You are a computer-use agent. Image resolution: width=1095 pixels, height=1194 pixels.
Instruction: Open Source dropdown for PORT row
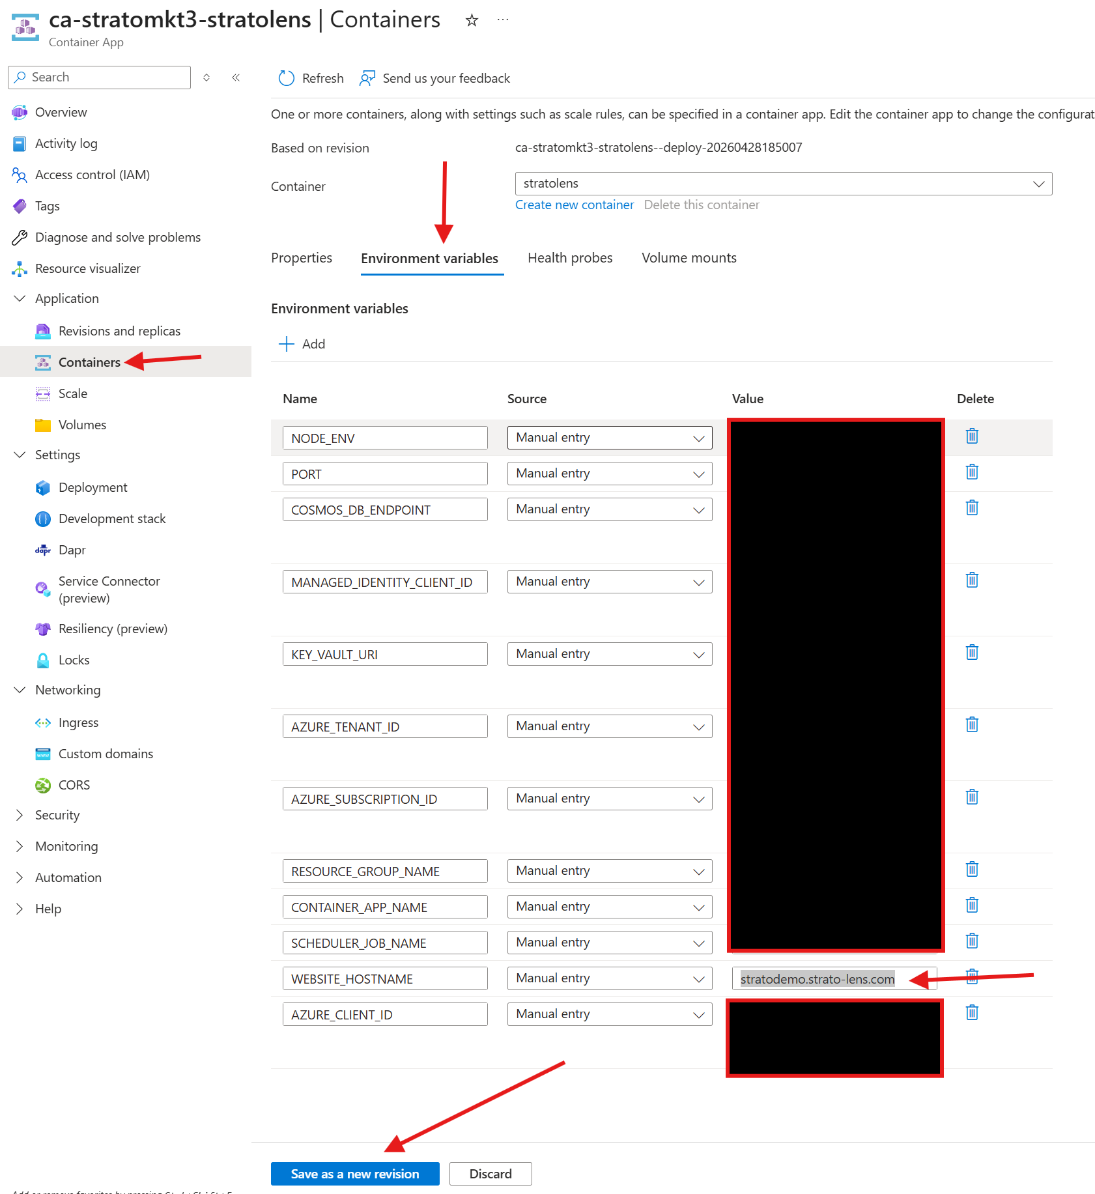coord(610,474)
